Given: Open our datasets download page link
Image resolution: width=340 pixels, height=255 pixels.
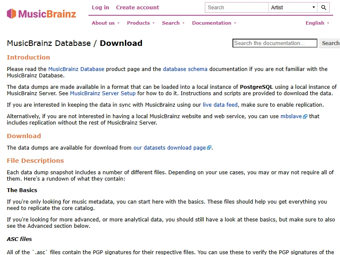Looking at the screenshot, I should [x=169, y=147].
